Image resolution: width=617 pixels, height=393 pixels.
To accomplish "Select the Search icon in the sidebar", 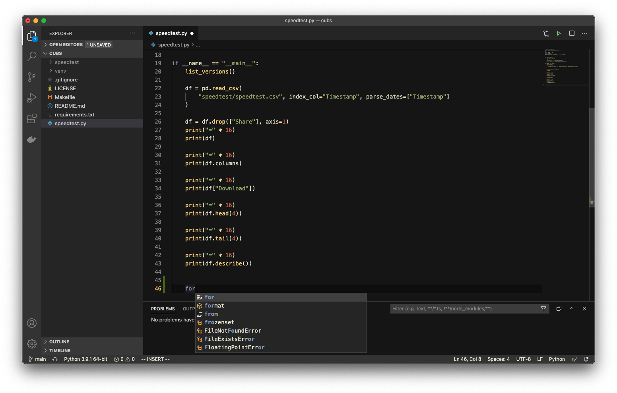I will click(32, 56).
